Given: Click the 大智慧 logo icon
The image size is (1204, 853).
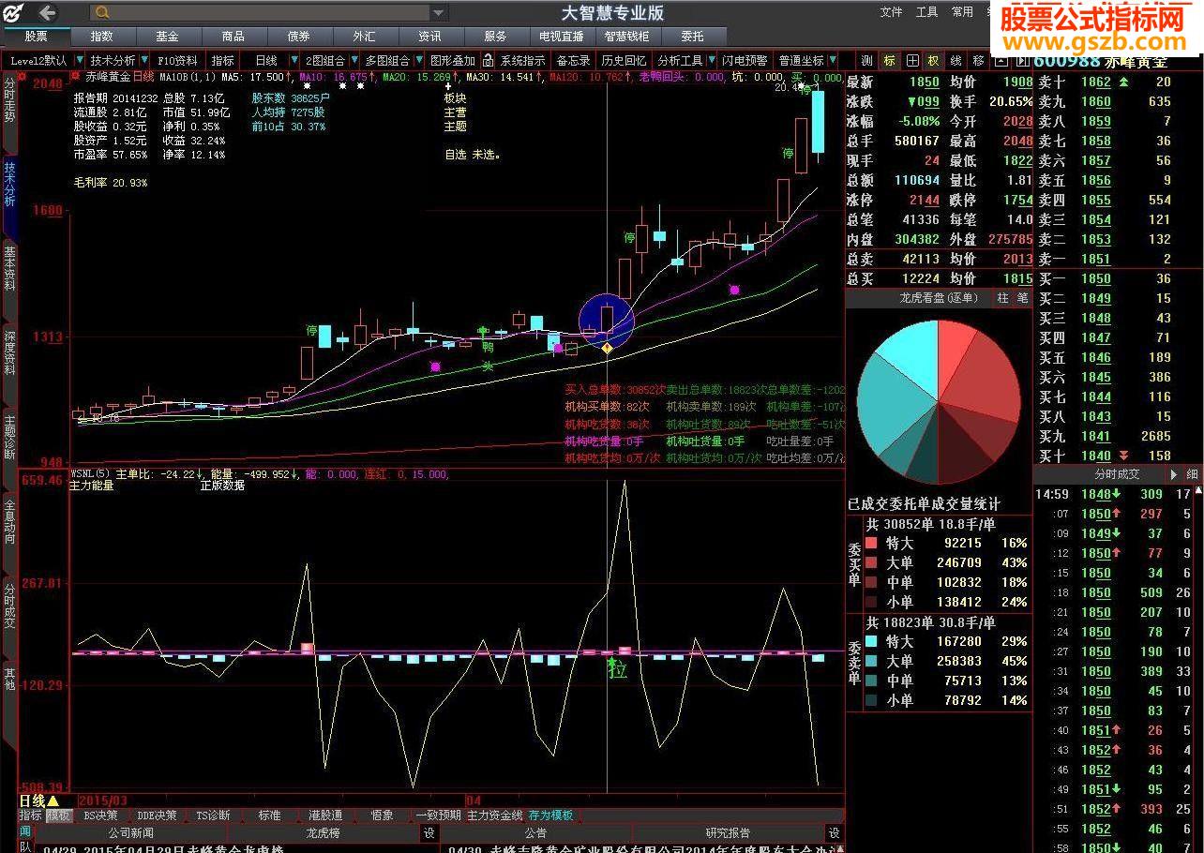Looking at the screenshot, I should pos(13,13).
